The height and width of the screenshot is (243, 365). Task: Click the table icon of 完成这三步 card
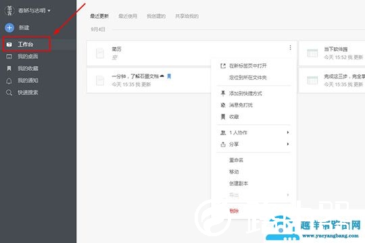(x=312, y=80)
